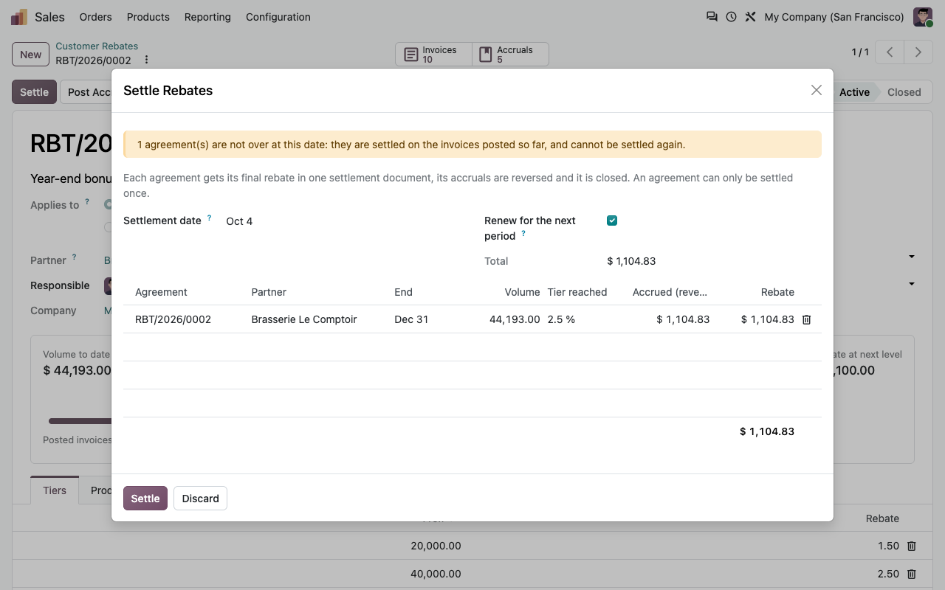Delete the RBT/2026/0002 settlement line

806,319
